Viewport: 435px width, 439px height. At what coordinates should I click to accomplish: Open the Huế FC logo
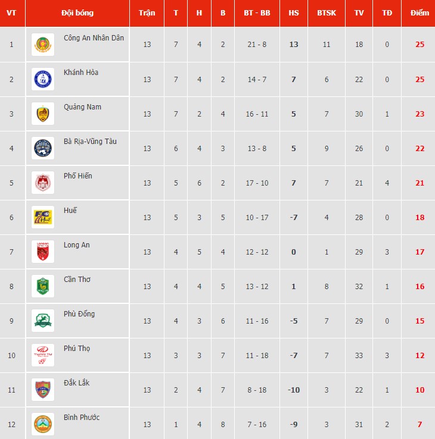tap(43, 217)
